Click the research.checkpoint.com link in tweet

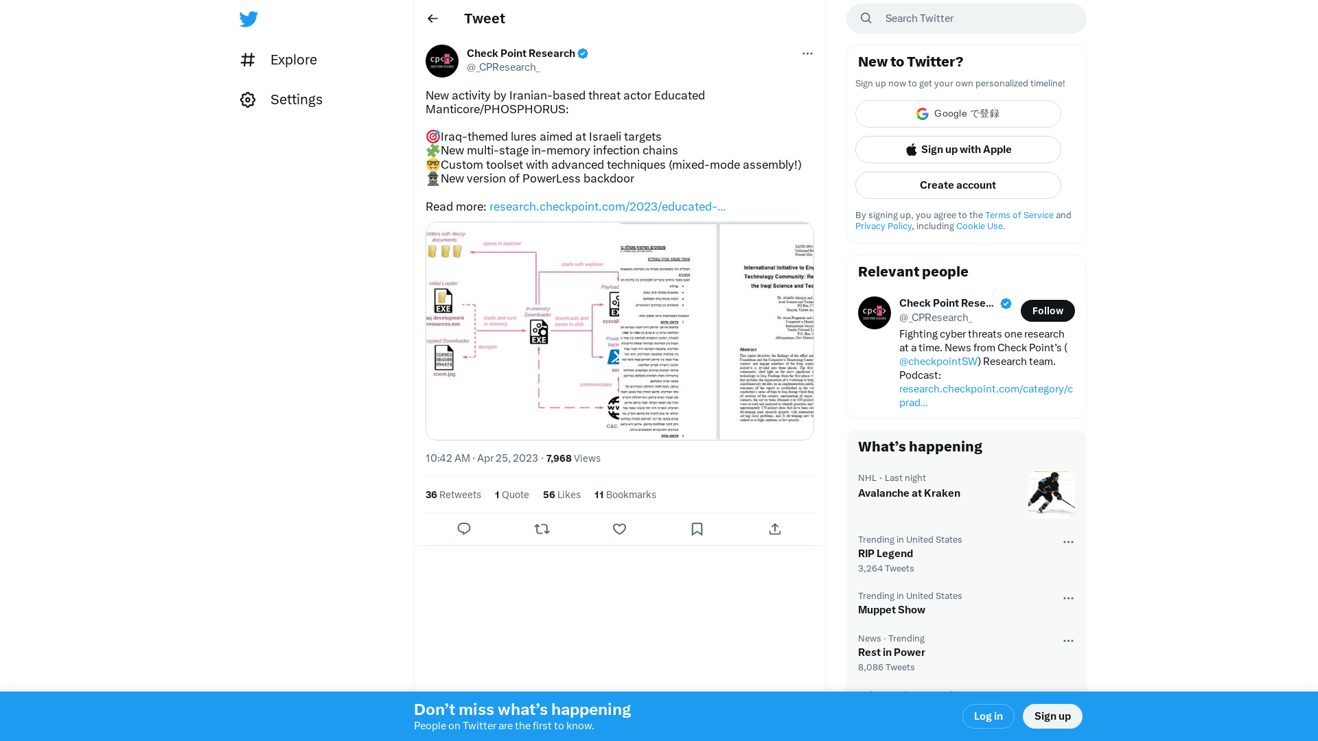pyautogui.click(x=608, y=205)
